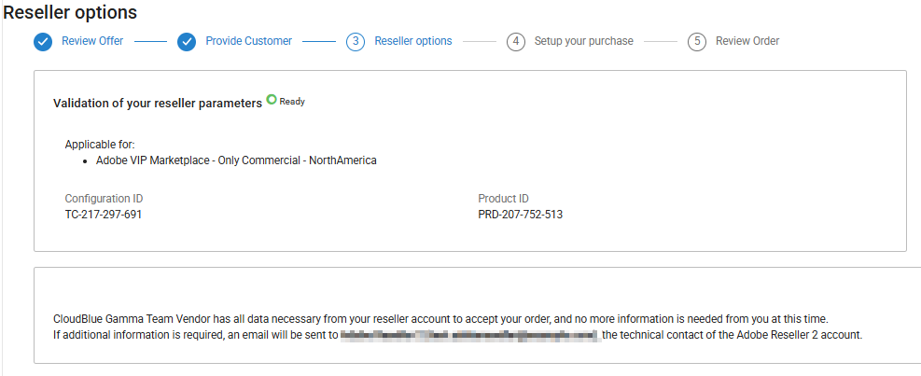Return to the Provide Customer step

pyautogui.click(x=248, y=41)
